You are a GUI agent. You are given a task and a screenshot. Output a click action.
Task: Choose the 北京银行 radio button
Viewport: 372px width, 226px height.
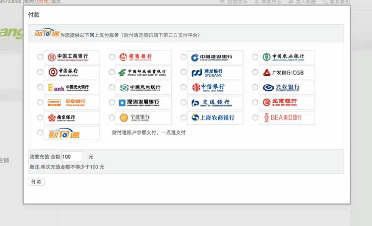[x=255, y=103]
